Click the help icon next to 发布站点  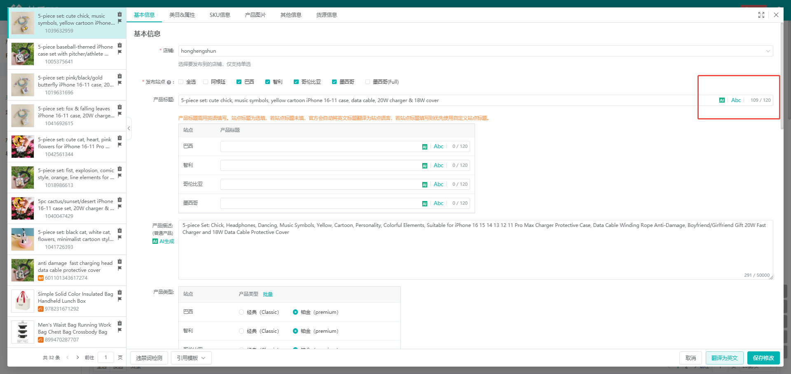(168, 82)
